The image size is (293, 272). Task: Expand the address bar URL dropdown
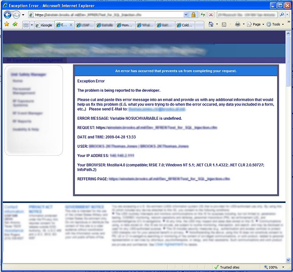[186, 15]
